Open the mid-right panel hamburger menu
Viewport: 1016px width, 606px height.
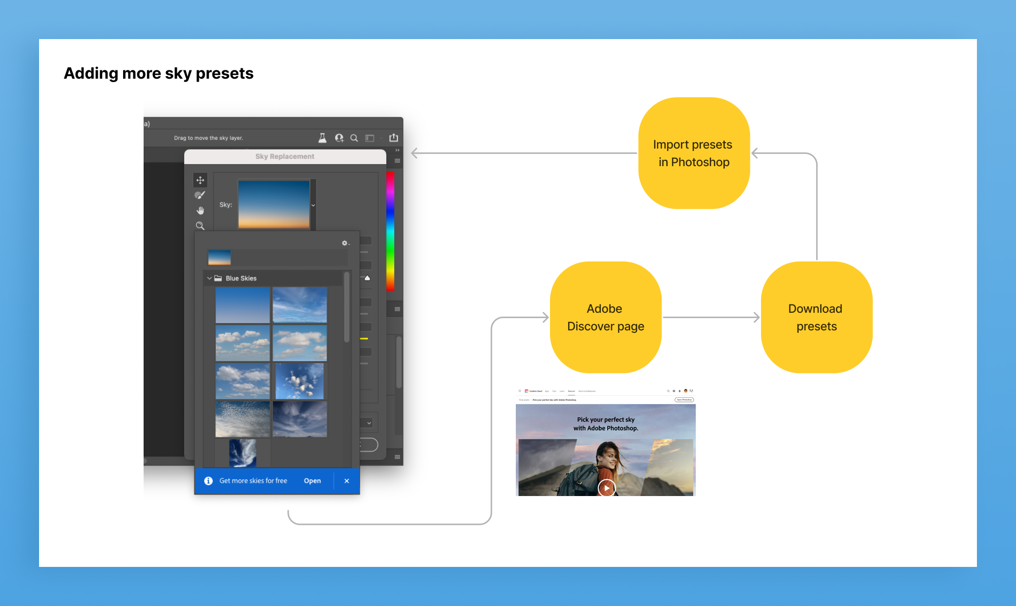(398, 309)
